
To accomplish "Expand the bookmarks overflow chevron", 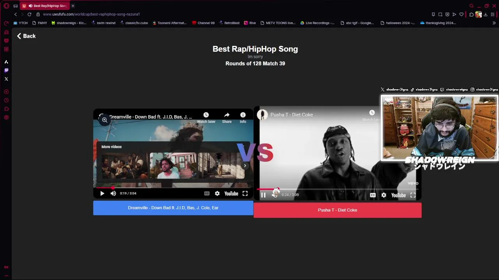I will click(494, 23).
